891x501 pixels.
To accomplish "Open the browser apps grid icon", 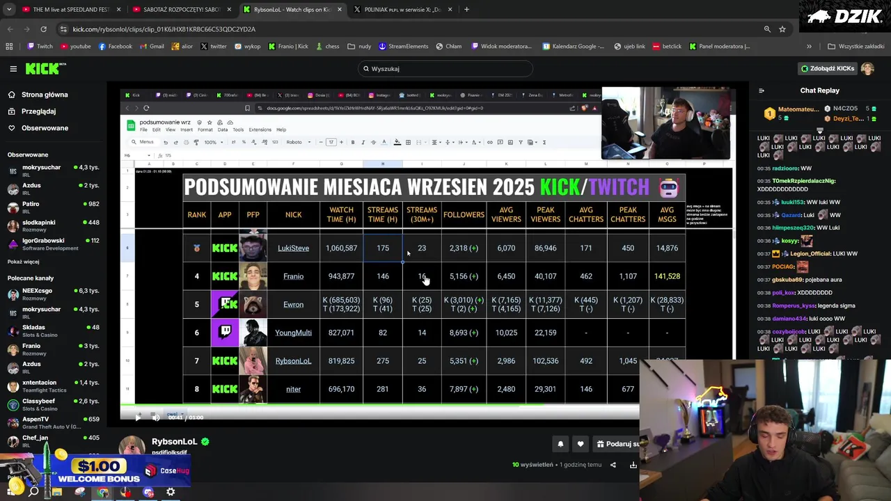I will [x=9, y=47].
